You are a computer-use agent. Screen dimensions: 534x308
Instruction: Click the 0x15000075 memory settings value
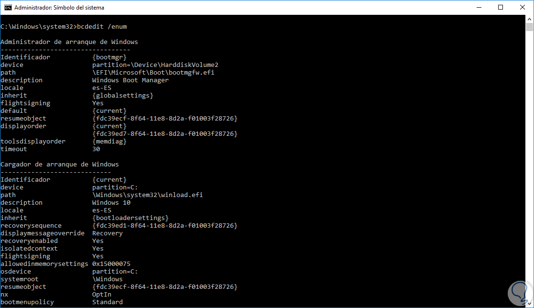[x=111, y=264]
